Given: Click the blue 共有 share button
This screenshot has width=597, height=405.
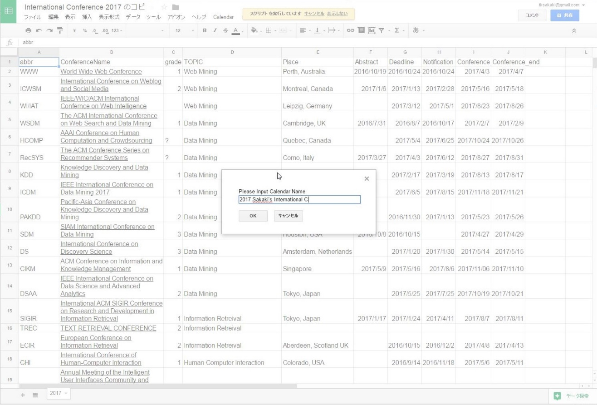Looking at the screenshot, I should (x=565, y=15).
